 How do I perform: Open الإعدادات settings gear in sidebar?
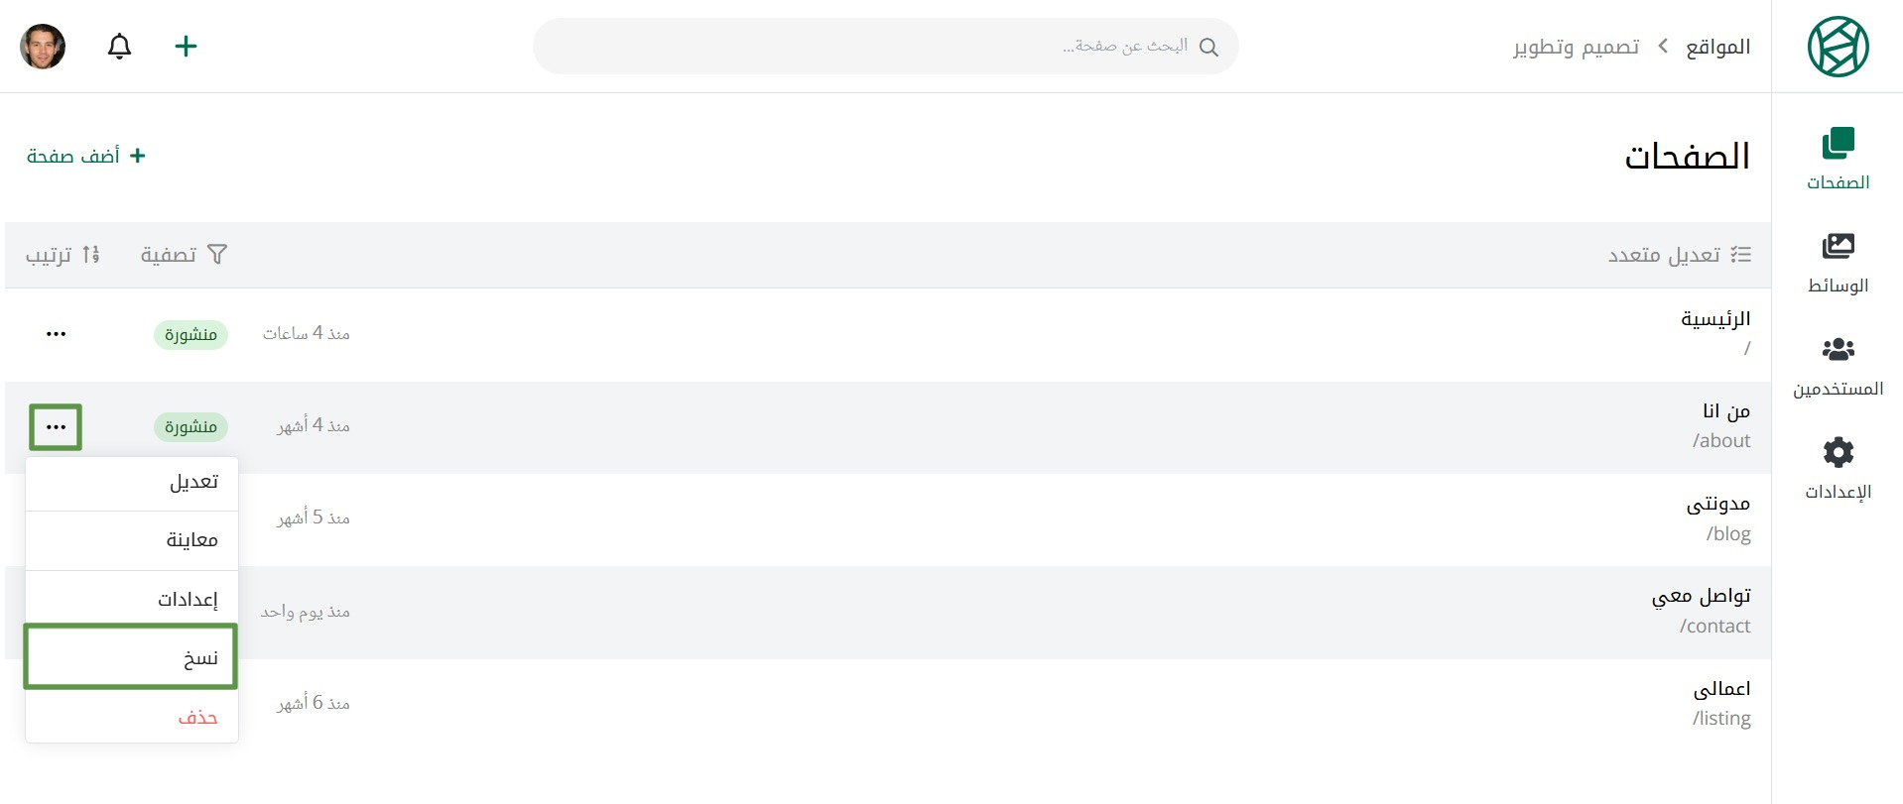(1838, 469)
